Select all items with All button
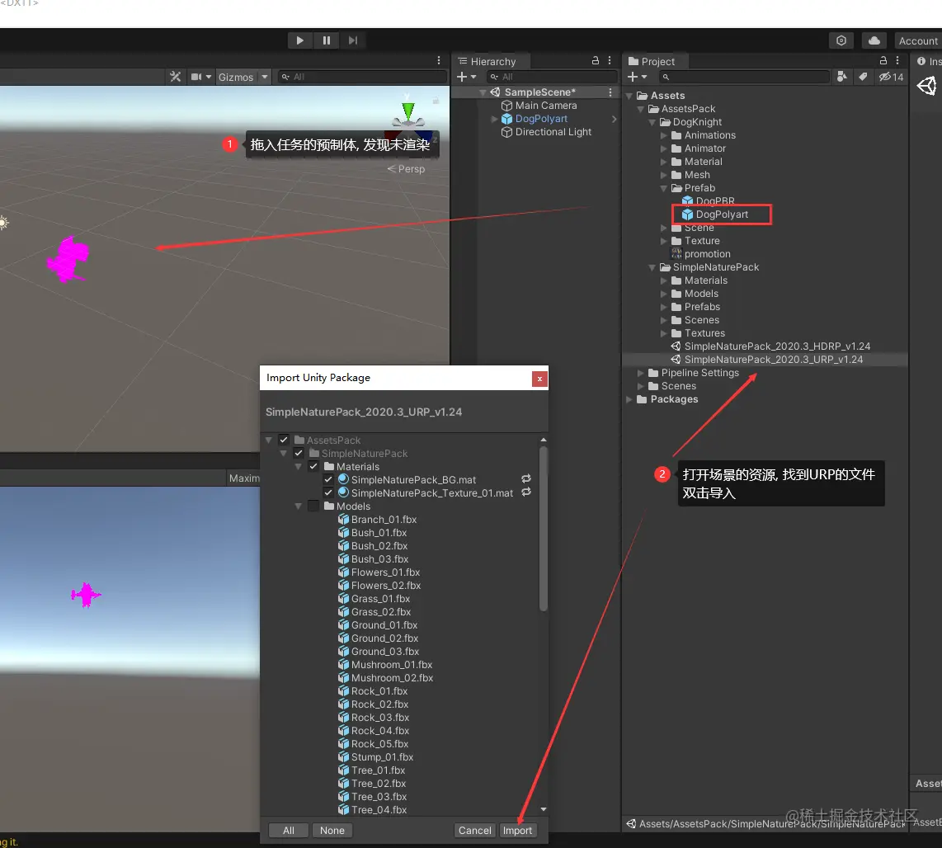This screenshot has height=848, width=942. click(x=289, y=831)
